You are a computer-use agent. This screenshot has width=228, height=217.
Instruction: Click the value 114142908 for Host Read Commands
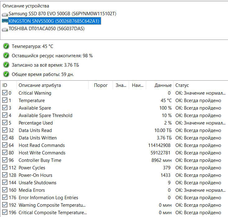[x=159, y=145]
